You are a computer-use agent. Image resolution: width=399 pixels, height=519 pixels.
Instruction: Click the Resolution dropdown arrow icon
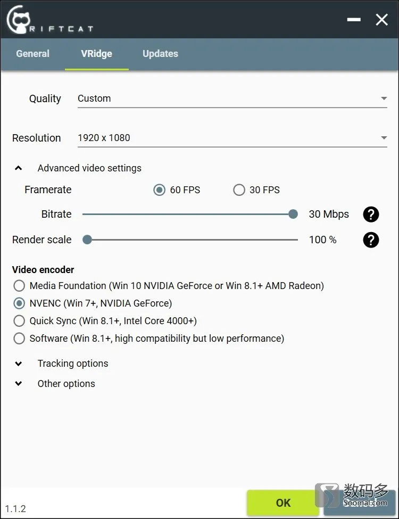pos(384,138)
